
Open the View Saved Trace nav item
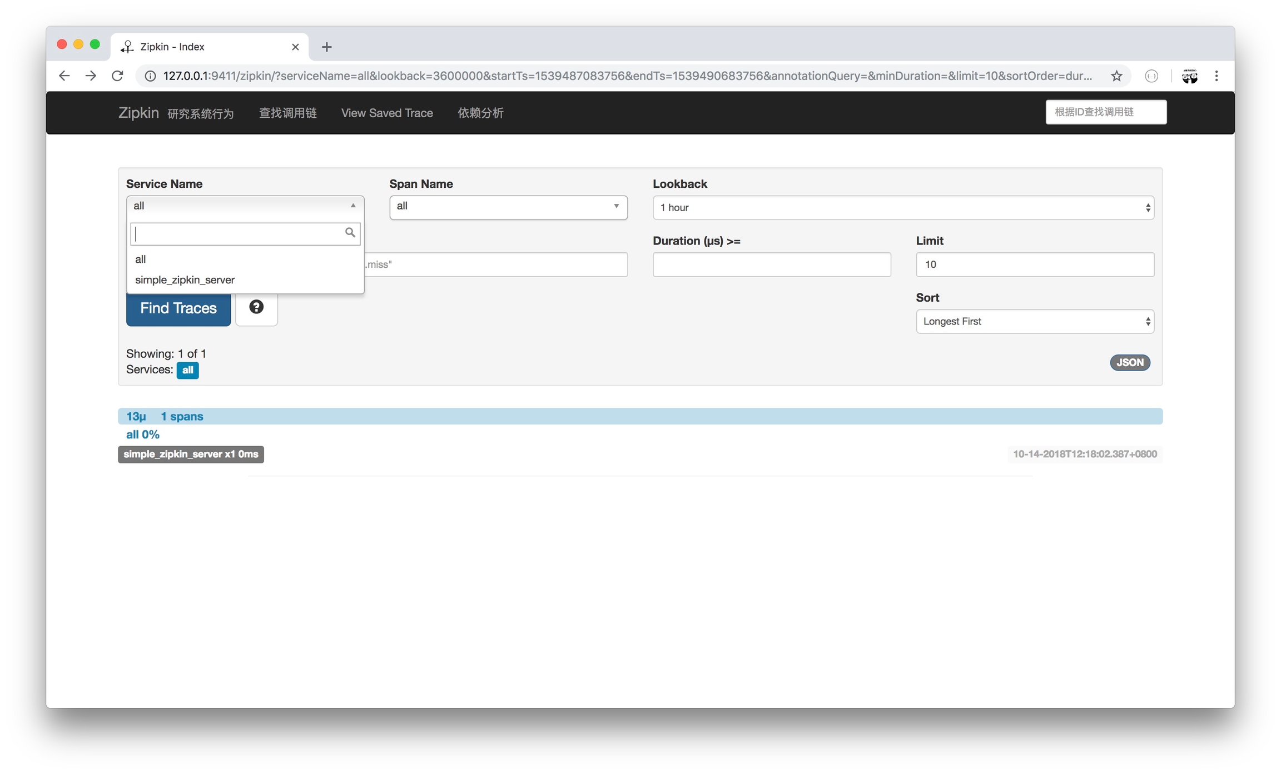pyautogui.click(x=387, y=113)
